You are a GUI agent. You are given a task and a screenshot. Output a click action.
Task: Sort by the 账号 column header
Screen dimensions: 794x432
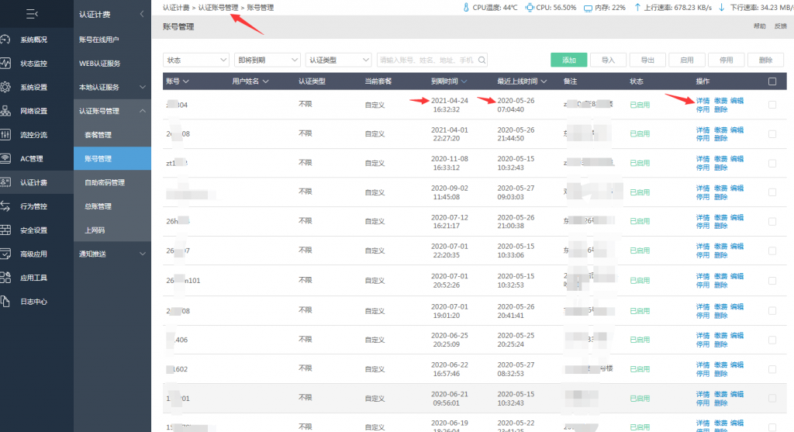click(178, 81)
